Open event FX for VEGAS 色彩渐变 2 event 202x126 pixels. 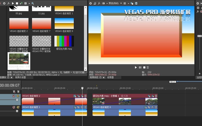click(x=82, y=96)
